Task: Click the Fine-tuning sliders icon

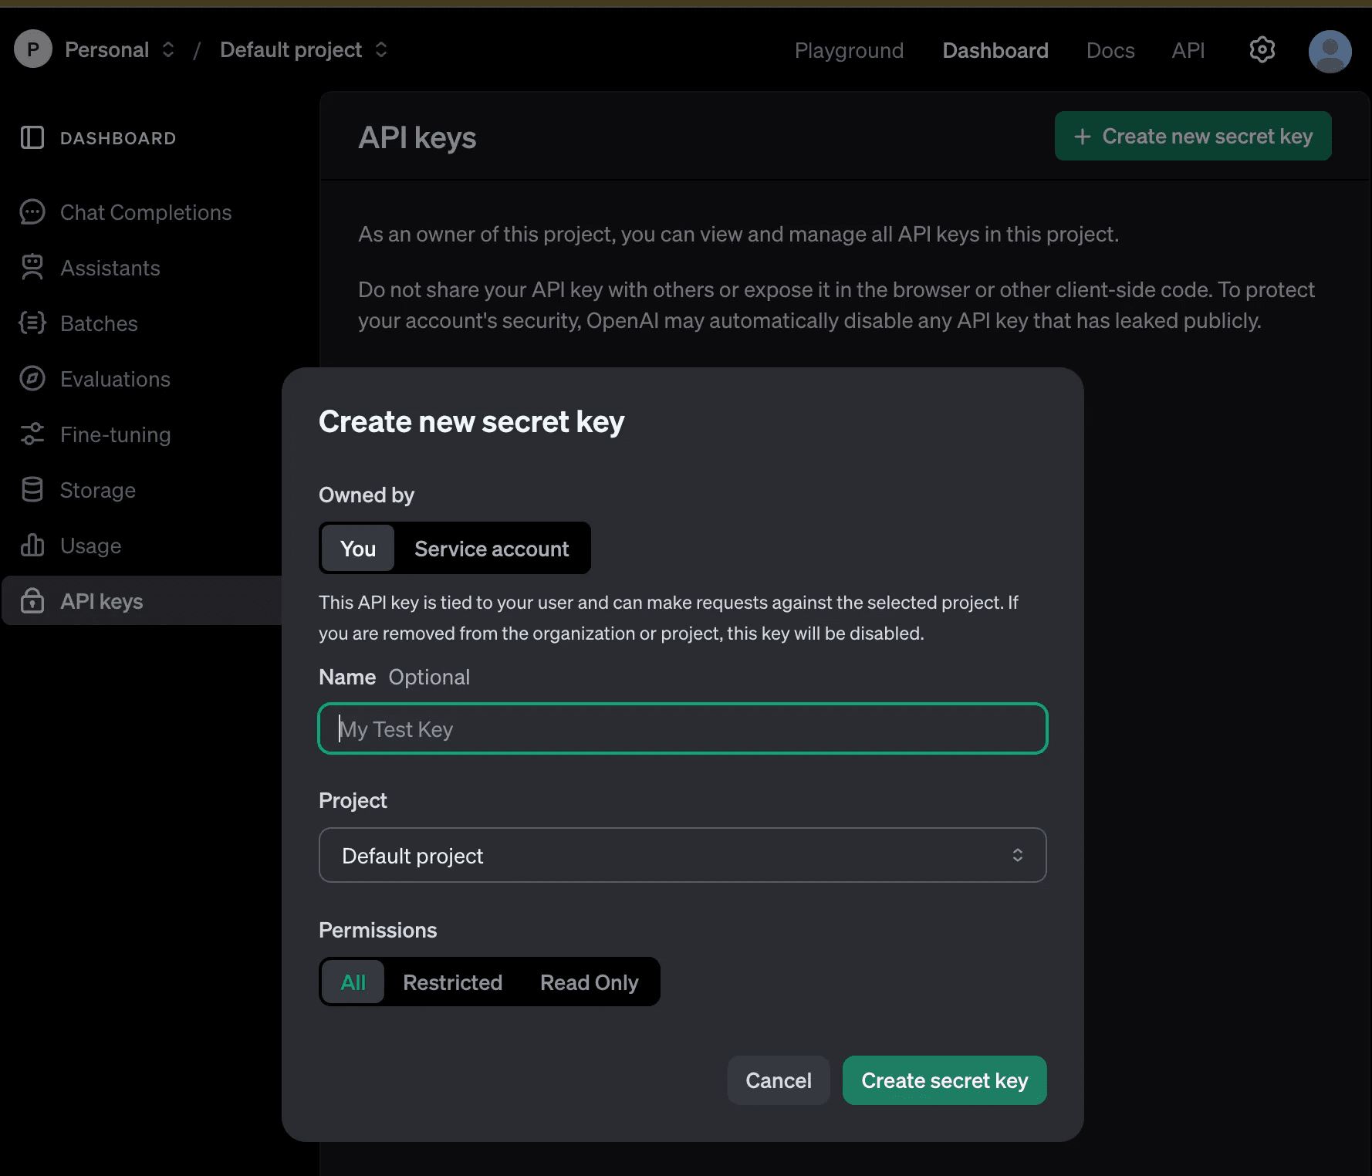Action: 32,434
